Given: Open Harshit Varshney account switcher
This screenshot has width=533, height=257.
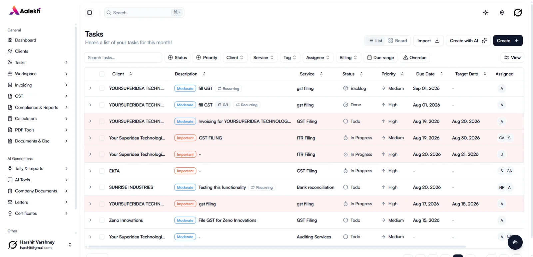Looking at the screenshot, I should pos(39,245).
